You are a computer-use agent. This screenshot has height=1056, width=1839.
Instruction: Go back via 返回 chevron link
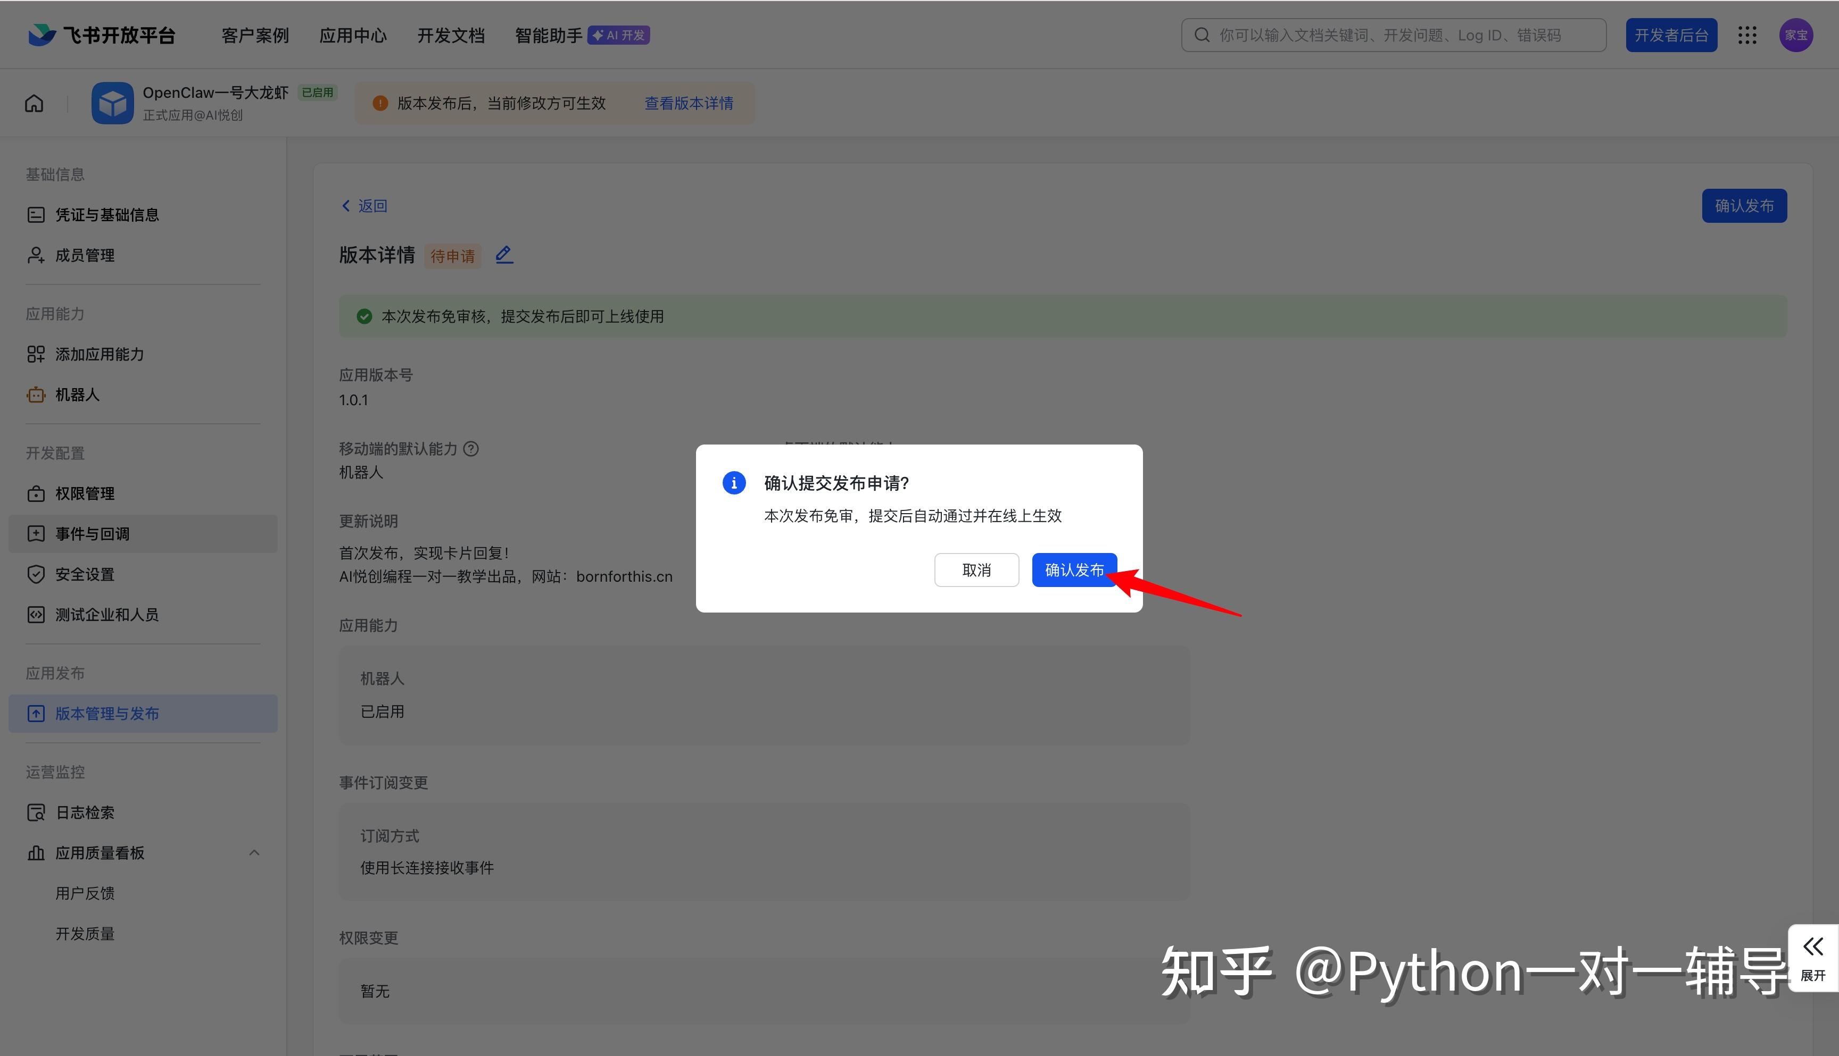click(365, 206)
